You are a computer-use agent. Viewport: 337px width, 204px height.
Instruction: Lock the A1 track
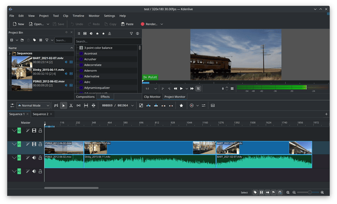[x=40, y=158]
